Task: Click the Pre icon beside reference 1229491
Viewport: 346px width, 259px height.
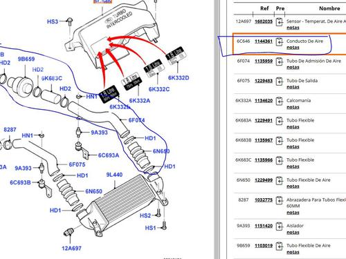Action: [x=280, y=122]
